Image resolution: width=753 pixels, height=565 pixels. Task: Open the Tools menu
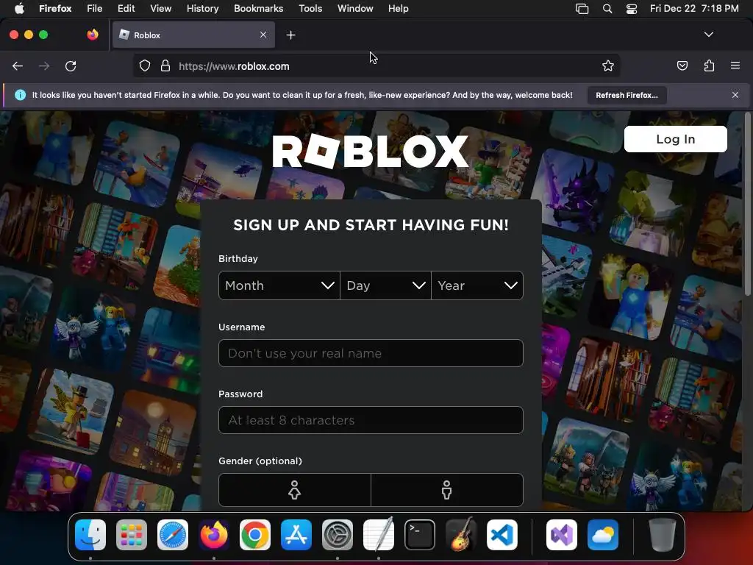(x=310, y=9)
